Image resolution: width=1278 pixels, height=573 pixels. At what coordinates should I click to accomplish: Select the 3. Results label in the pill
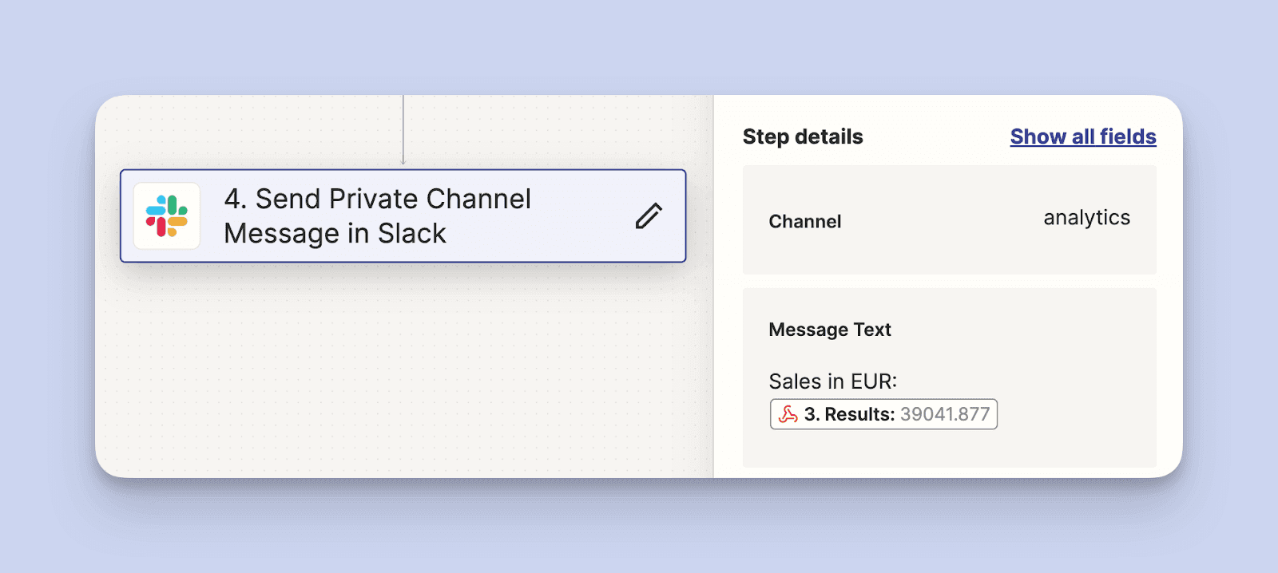point(848,414)
